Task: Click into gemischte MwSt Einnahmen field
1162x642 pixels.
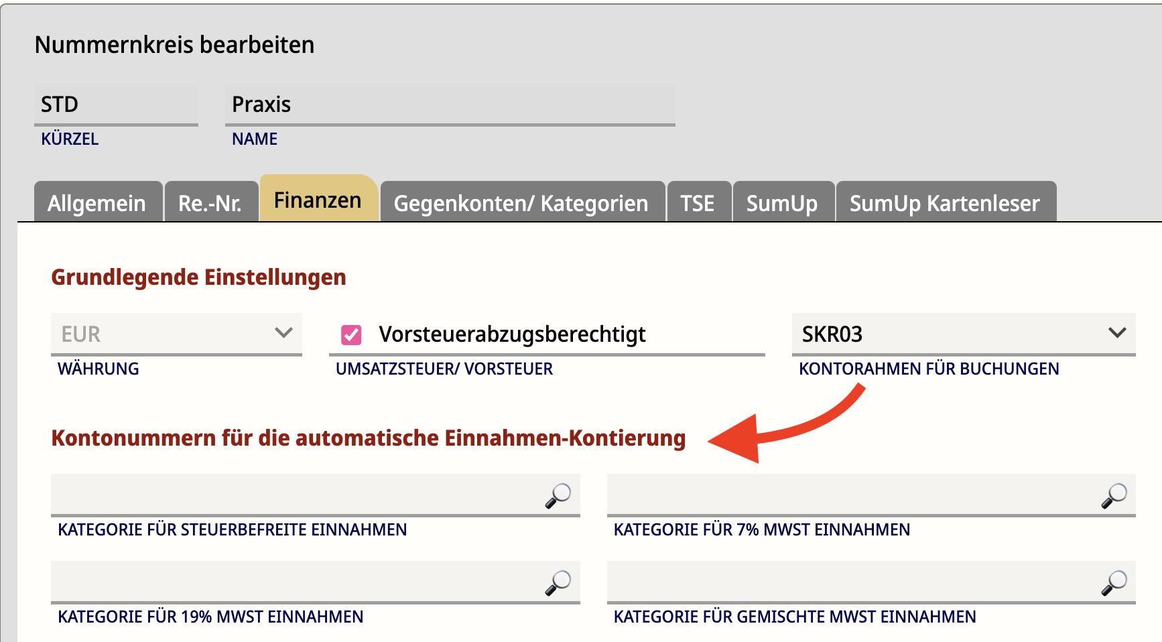Action: click(x=851, y=583)
